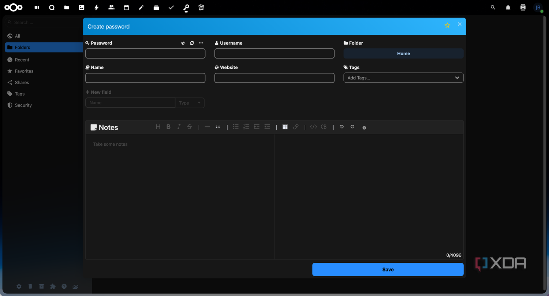Open the Tasks checkmark app

pos(171,7)
